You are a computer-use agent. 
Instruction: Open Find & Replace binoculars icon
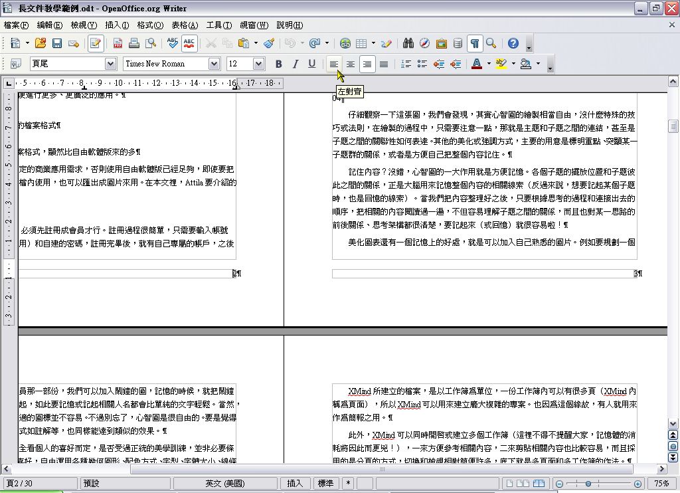tap(408, 43)
